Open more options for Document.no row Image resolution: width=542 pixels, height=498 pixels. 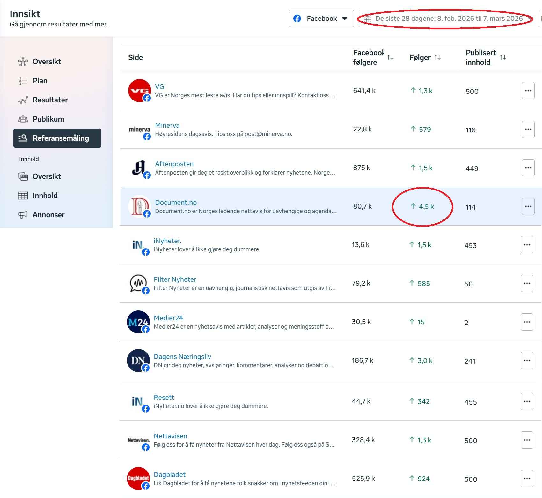[528, 206]
